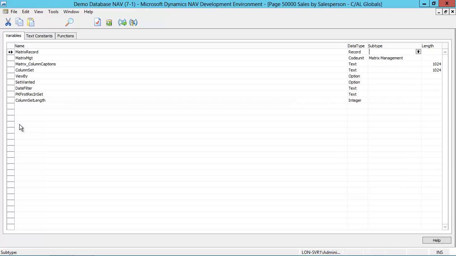This screenshot has width=456, height=256.
Task: Select the DateFilter variable name
Action: pyautogui.click(x=24, y=88)
